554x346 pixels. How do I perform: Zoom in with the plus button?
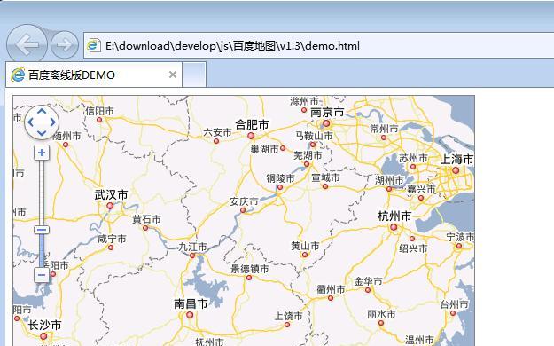coord(42,153)
